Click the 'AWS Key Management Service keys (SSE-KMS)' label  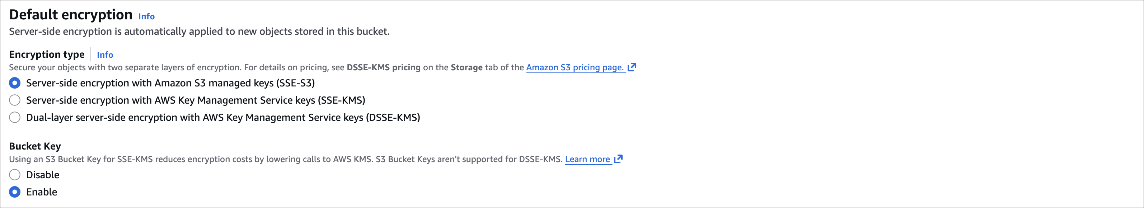[x=196, y=100]
